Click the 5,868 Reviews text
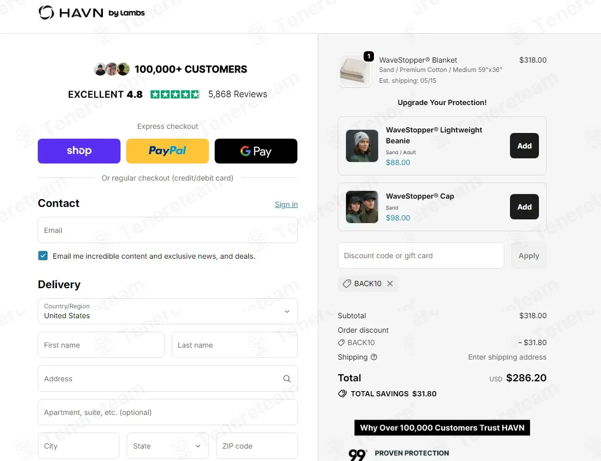 (237, 94)
